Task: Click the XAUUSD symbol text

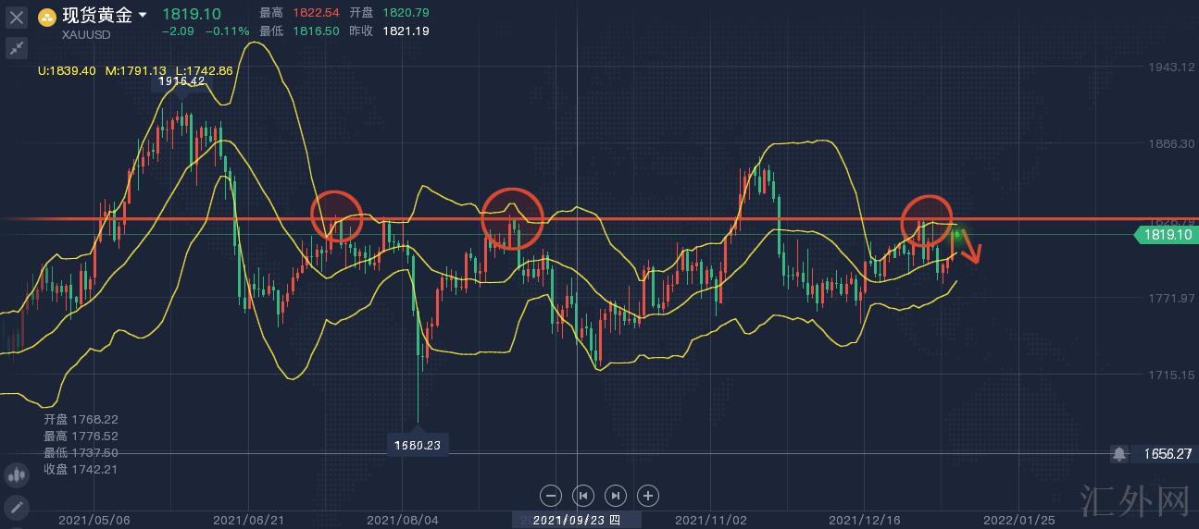Action: tap(86, 35)
